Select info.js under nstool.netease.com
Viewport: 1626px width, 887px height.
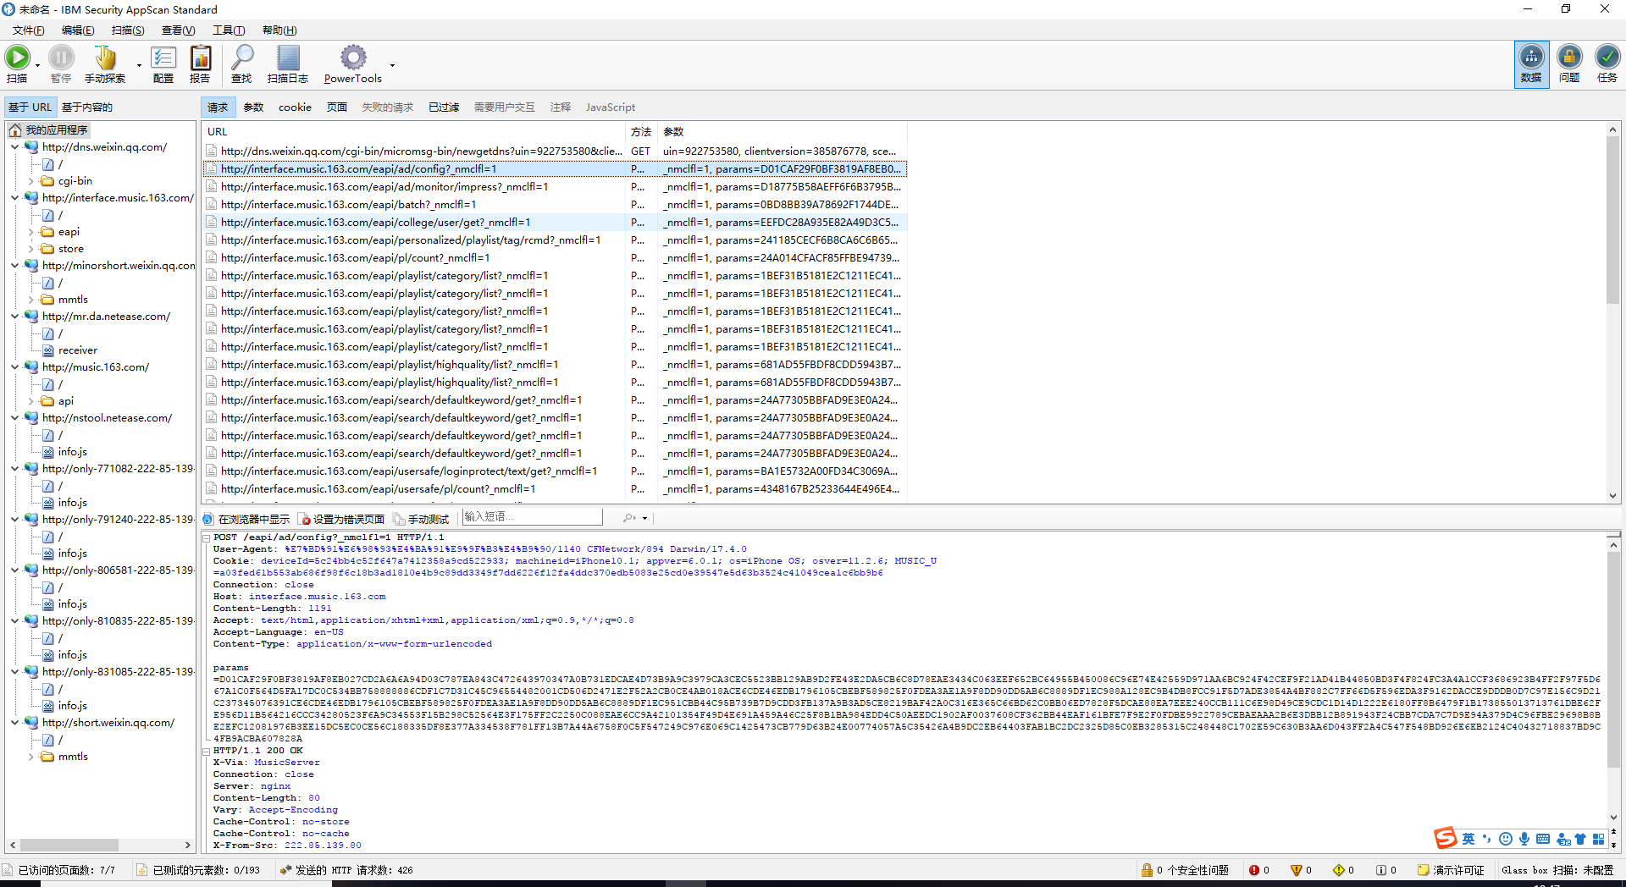point(72,452)
